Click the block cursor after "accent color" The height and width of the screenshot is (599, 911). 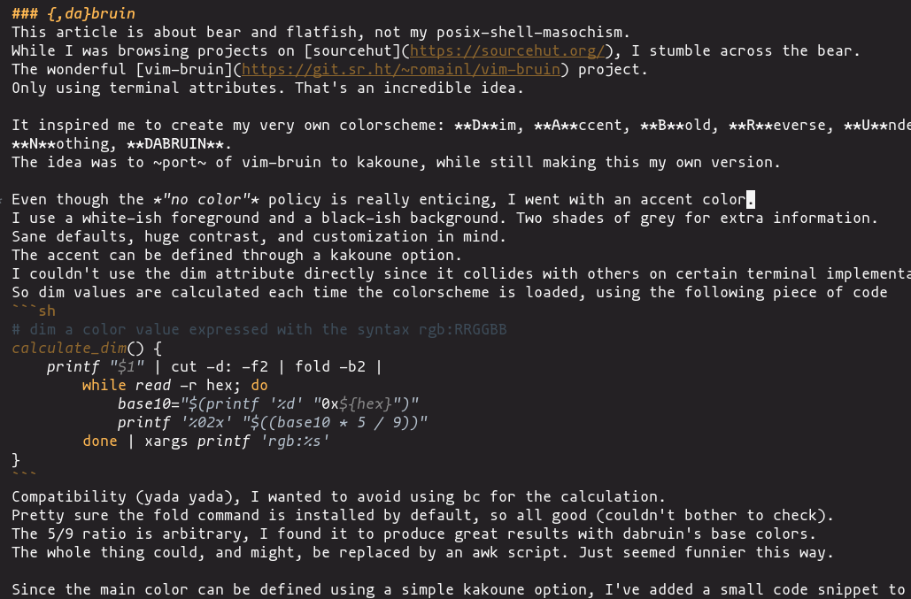tap(751, 199)
